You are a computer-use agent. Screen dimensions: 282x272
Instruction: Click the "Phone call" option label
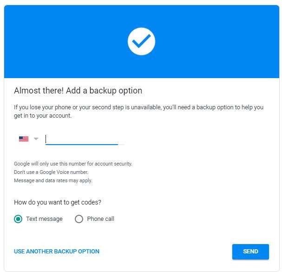click(100, 219)
